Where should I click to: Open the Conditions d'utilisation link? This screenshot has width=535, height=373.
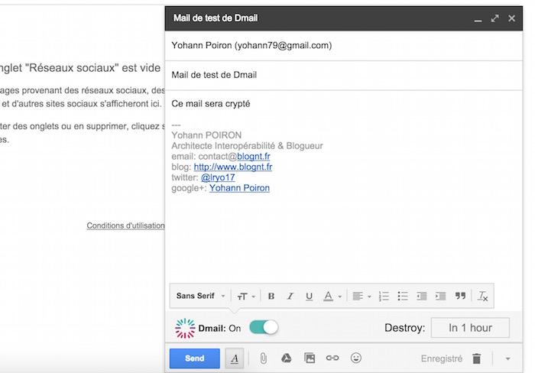[125, 225]
